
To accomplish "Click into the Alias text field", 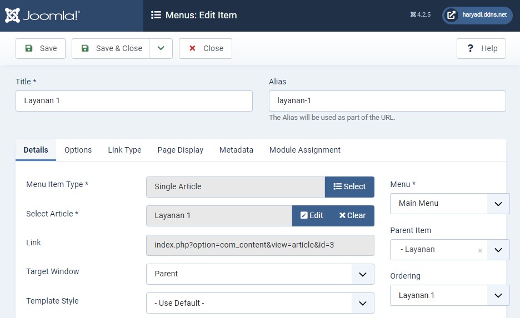I will 387,101.
